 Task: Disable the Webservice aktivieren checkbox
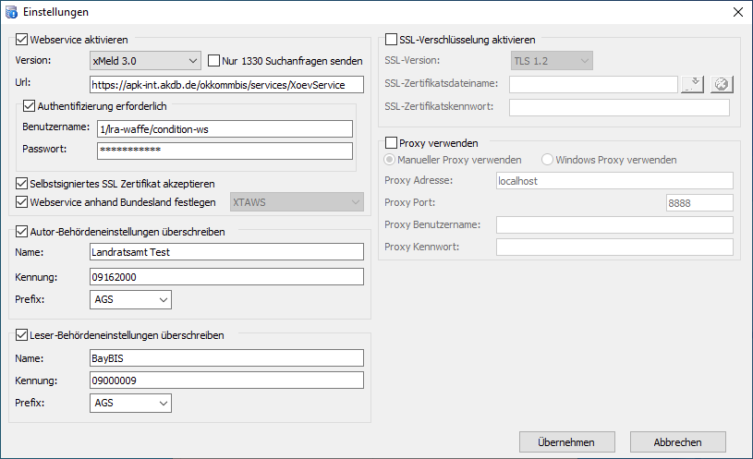(x=22, y=40)
